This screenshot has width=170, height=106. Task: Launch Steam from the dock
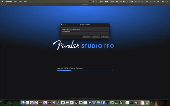[89, 103]
